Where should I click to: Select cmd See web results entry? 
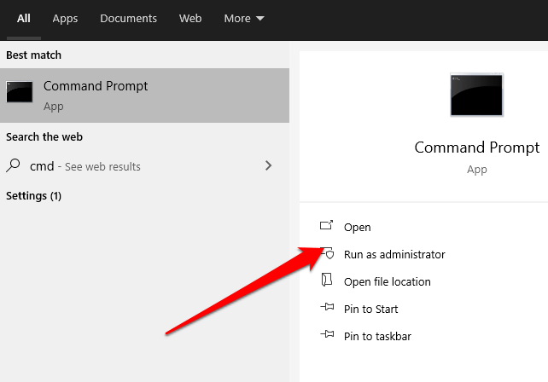85,166
